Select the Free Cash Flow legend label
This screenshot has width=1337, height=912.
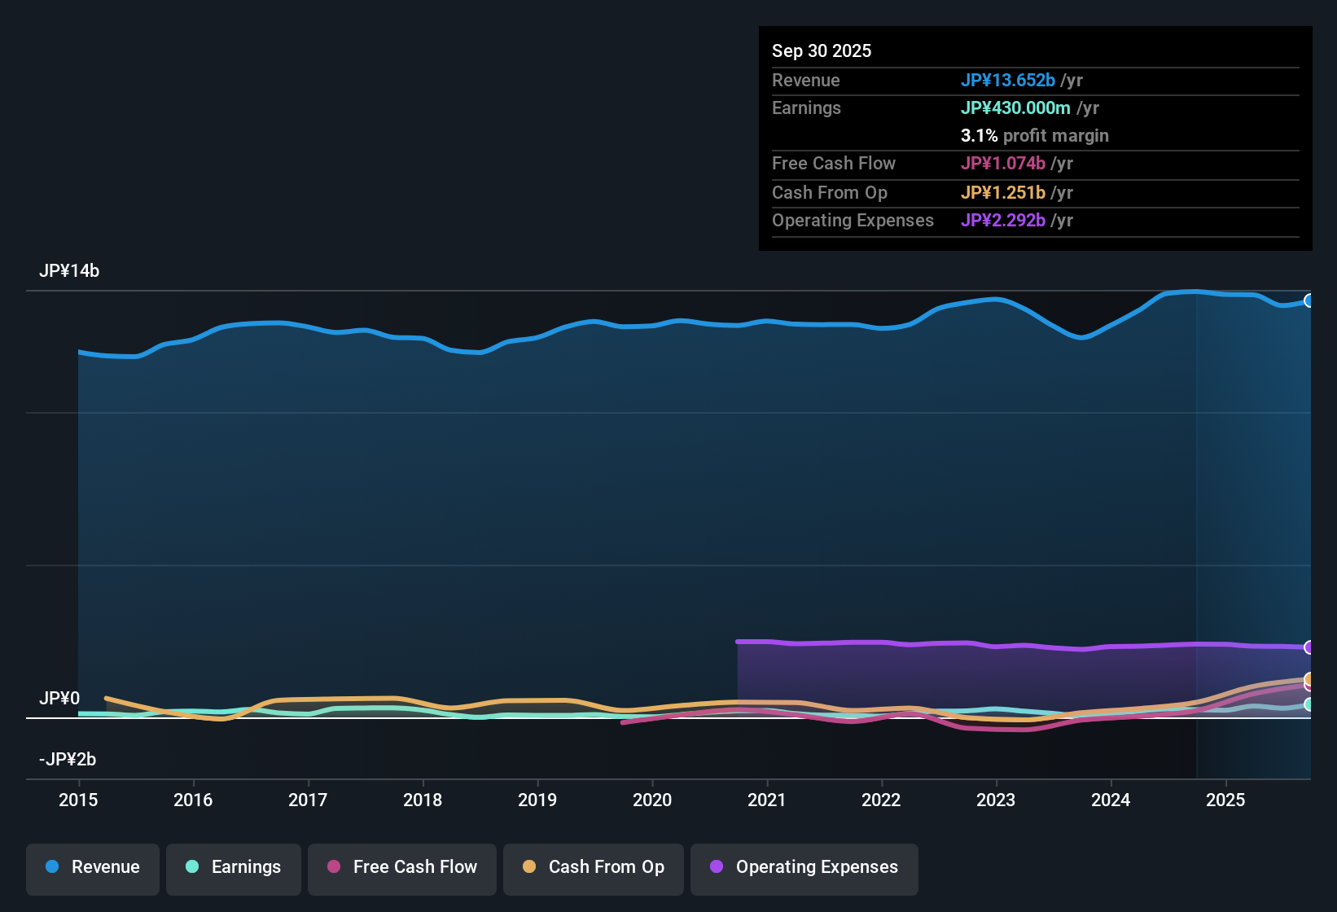pyautogui.click(x=414, y=867)
